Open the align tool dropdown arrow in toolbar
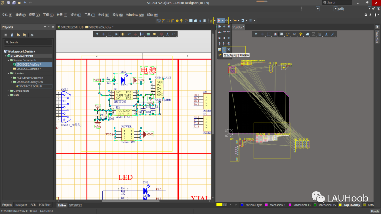The width and height of the screenshot is (381, 214). click(x=223, y=21)
